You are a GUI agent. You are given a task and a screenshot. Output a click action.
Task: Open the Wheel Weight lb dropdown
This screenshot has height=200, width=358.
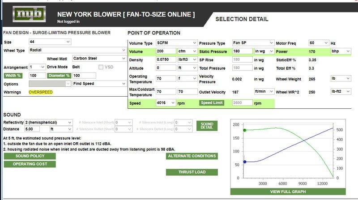click(x=341, y=78)
